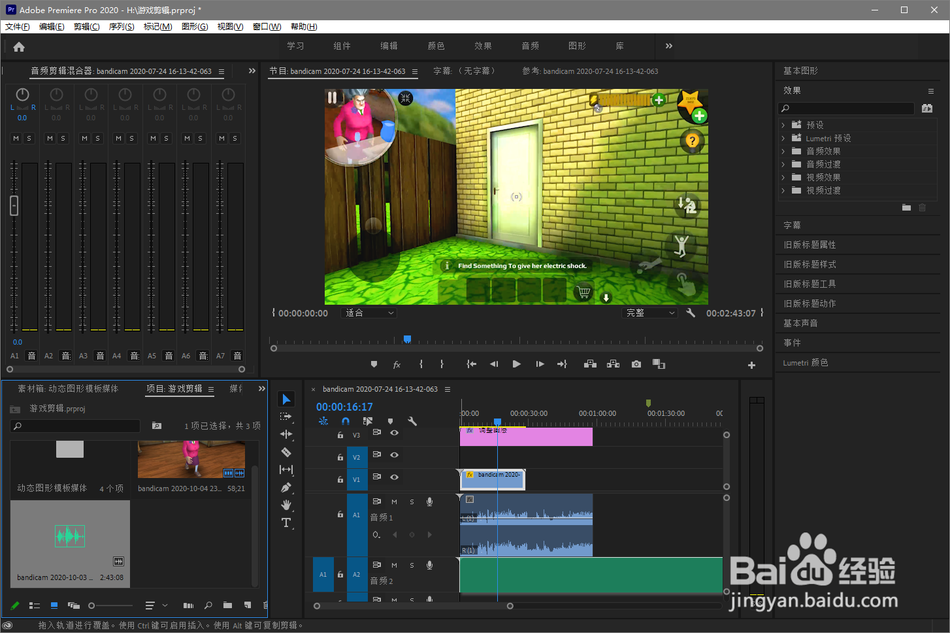Expand the 音频效果 folder
The height and width of the screenshot is (633, 950).
783,151
